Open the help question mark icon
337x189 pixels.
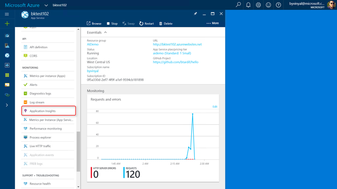click(x=278, y=5)
